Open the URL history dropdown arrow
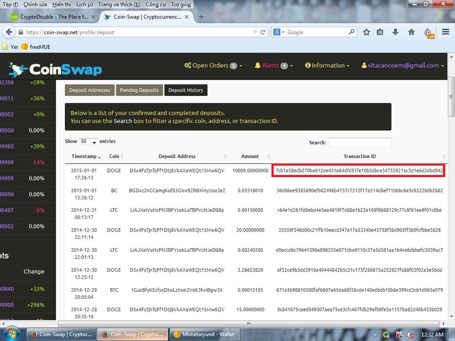This screenshot has height=341, width=455. (255, 32)
